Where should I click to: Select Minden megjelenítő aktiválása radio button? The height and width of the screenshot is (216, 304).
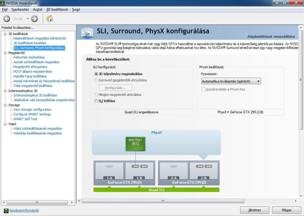[x=96, y=95]
